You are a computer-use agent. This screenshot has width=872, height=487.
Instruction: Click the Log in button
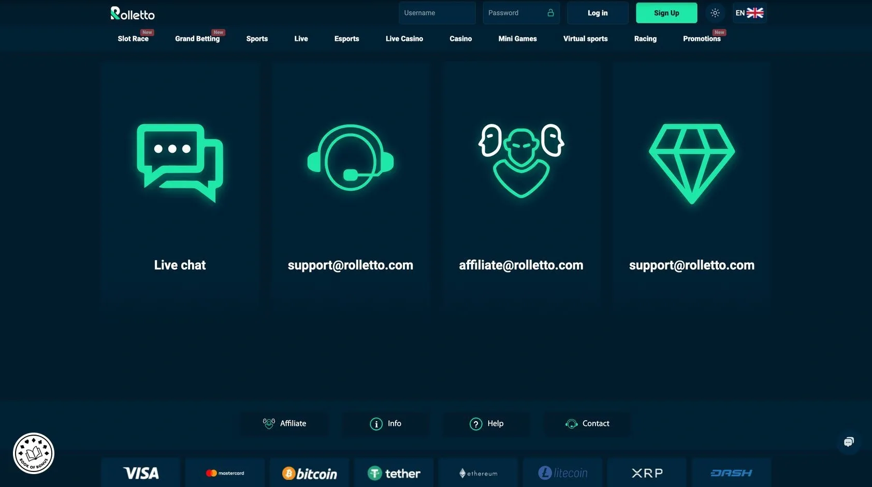[598, 13]
